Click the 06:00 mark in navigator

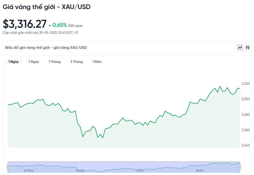tap(80, 171)
